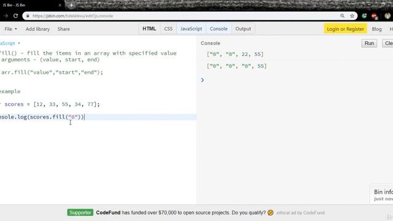Open the Add library menu
The width and height of the screenshot is (393, 221).
pos(37,29)
